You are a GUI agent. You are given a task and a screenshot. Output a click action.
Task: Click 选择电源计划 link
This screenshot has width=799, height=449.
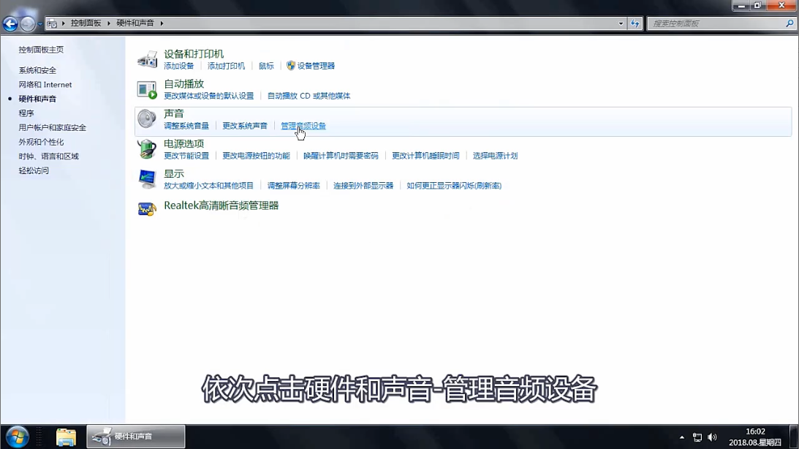tap(496, 156)
